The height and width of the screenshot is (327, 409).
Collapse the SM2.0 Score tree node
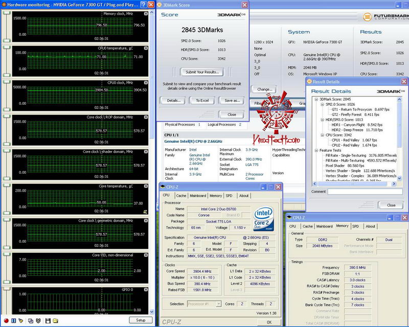coord(322,104)
